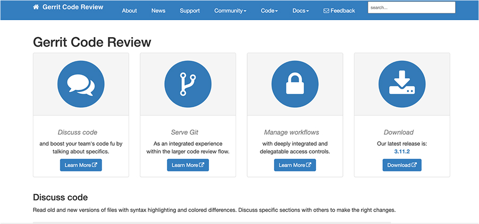Click the 'Manage workflows' card title

click(291, 133)
